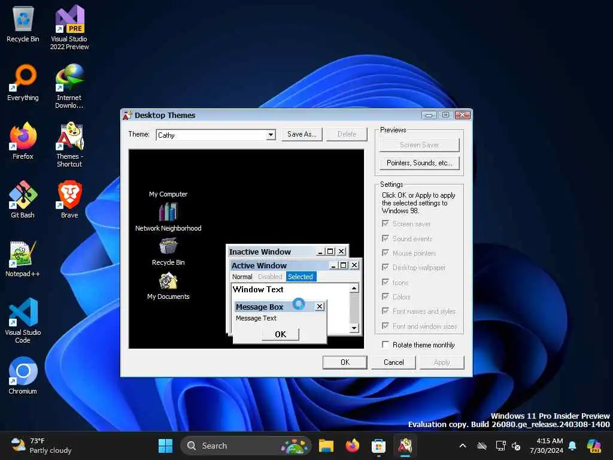Click the My Computer label in preview
The width and height of the screenshot is (613, 460).
click(x=168, y=194)
